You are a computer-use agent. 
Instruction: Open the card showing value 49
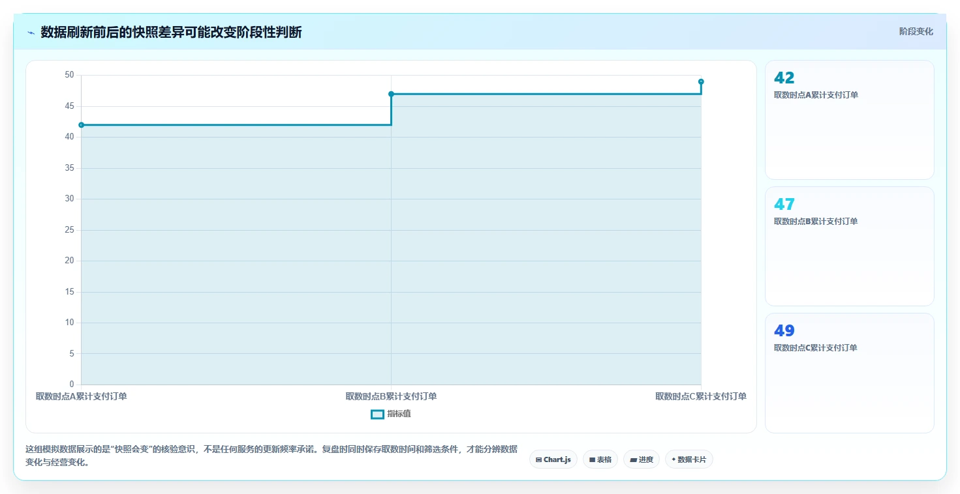849,373
